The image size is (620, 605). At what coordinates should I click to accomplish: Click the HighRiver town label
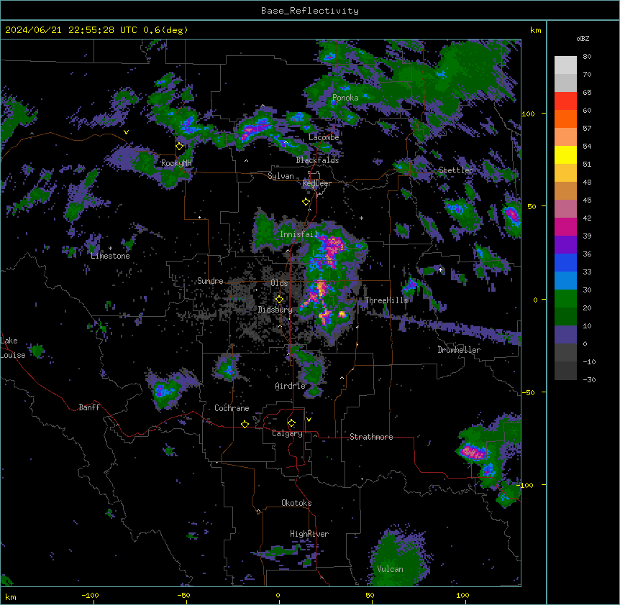(309, 534)
